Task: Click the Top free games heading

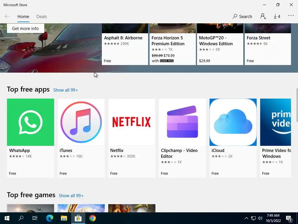Action: click(x=31, y=195)
